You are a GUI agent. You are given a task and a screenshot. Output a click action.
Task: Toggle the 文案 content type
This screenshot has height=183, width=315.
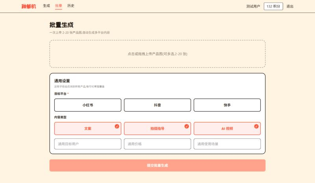(88, 128)
